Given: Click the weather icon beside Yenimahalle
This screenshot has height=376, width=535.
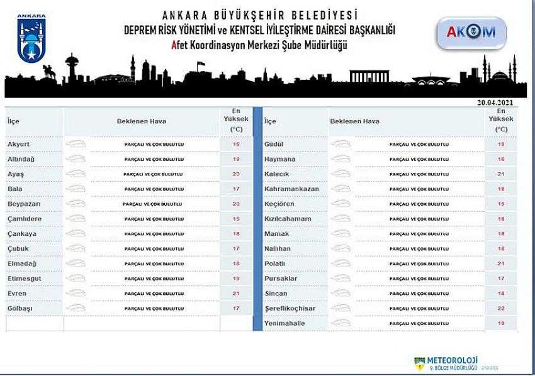Looking at the screenshot, I should pyautogui.click(x=341, y=323).
